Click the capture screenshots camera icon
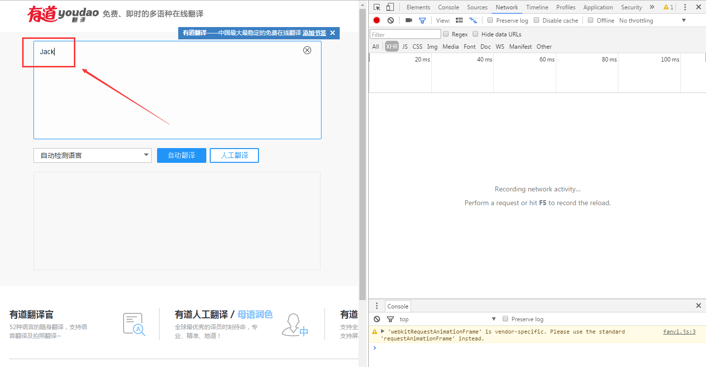Screen dimensions: 706x367 pos(409,20)
